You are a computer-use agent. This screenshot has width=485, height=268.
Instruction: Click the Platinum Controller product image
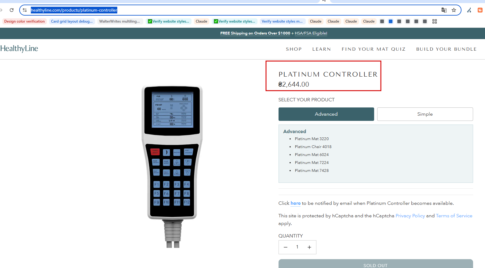click(x=172, y=166)
